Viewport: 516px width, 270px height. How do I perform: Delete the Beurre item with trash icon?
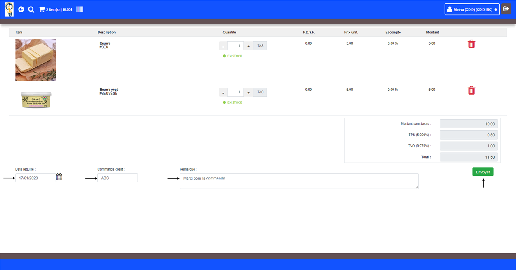point(471,44)
